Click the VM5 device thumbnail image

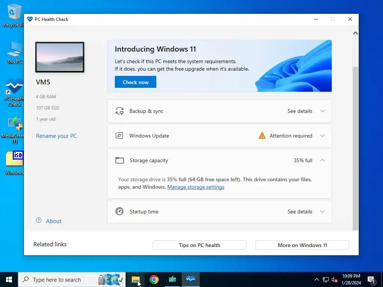pyautogui.click(x=60, y=57)
